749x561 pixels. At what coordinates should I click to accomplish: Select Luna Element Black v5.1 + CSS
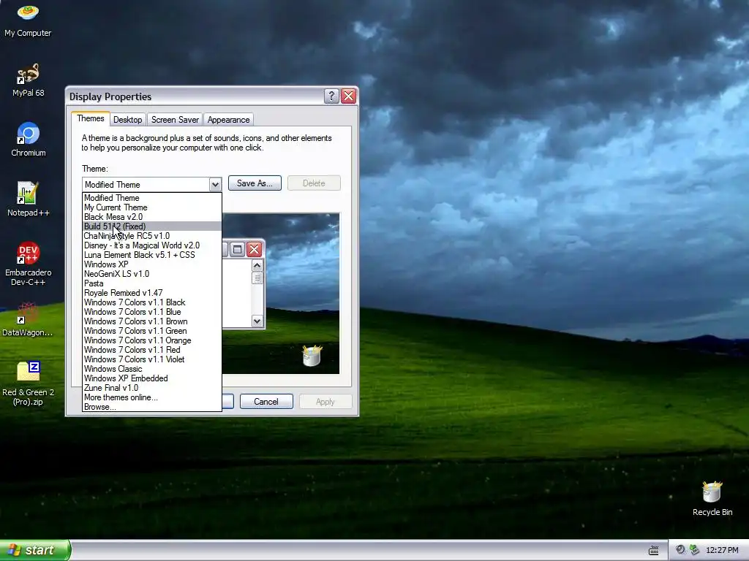152,255
